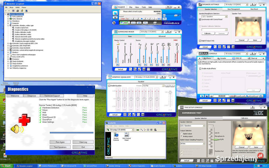
Task: Click the REC button in the Player
Action: [123, 19]
